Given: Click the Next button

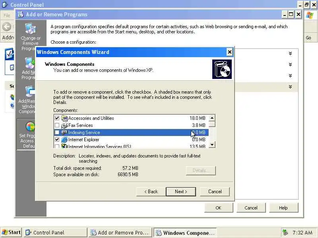Looking at the screenshot, I should [181, 192].
